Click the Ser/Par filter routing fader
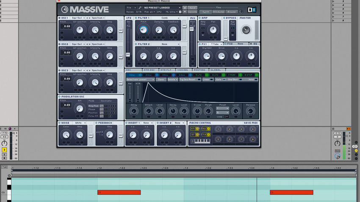The image size is (360, 202). pos(128,55)
